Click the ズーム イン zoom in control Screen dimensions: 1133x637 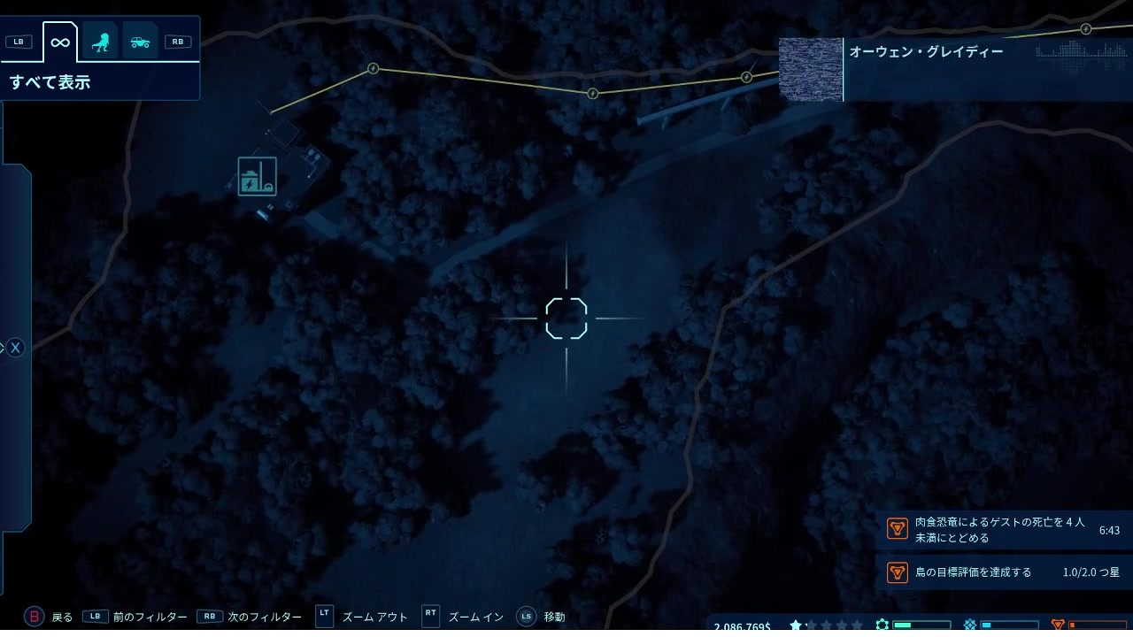(463, 617)
